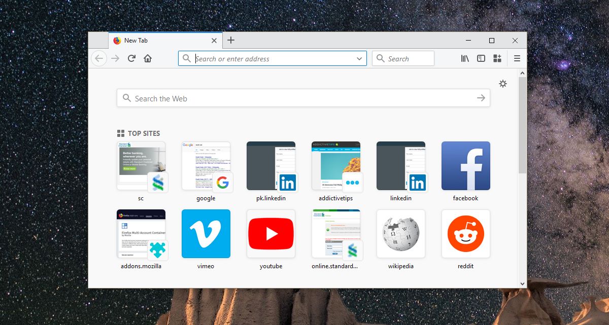Go to the Home page
This screenshot has width=609, height=325.
coord(148,58)
